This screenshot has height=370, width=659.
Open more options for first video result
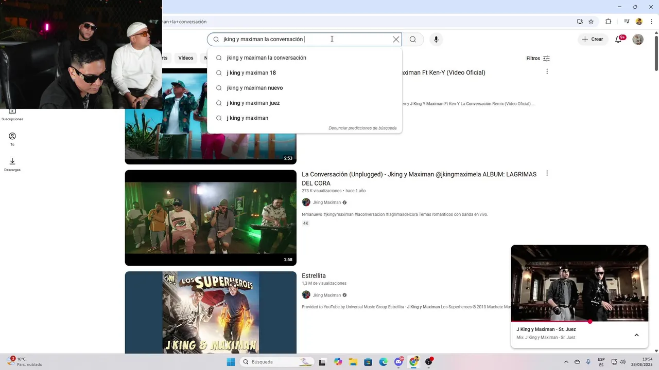pyautogui.click(x=547, y=72)
